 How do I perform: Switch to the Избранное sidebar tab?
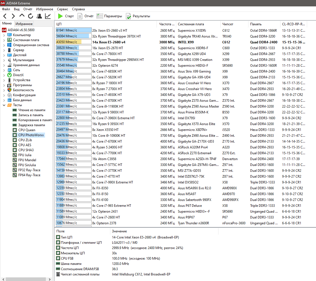point(24,24)
